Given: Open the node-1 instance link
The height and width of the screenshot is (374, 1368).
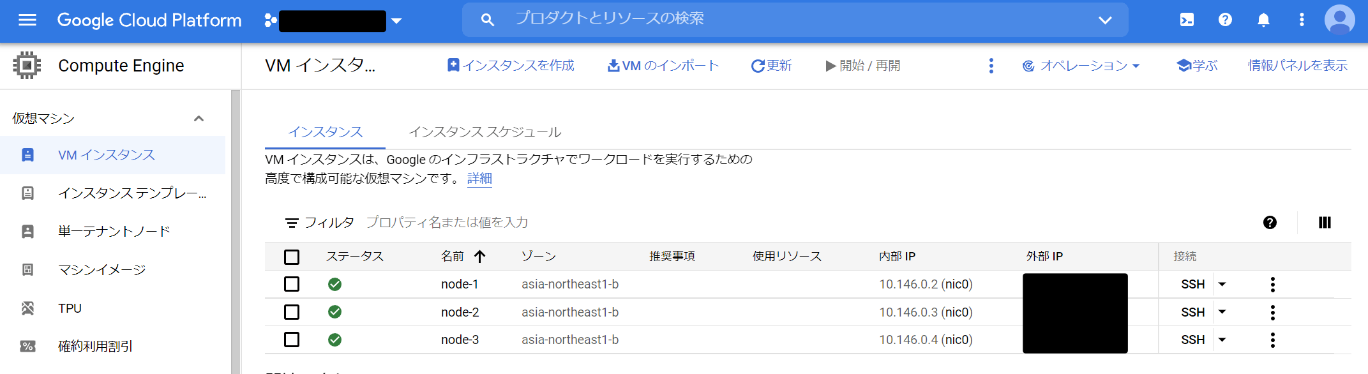Looking at the screenshot, I should pos(460,284).
